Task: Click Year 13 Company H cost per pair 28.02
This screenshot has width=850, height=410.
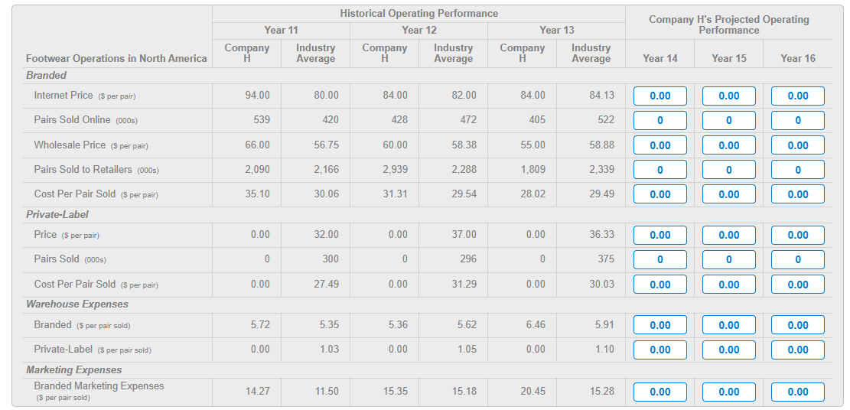Action: coord(533,194)
